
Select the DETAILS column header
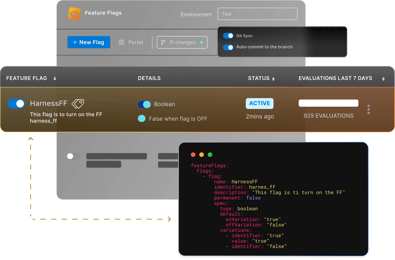pyautogui.click(x=149, y=78)
